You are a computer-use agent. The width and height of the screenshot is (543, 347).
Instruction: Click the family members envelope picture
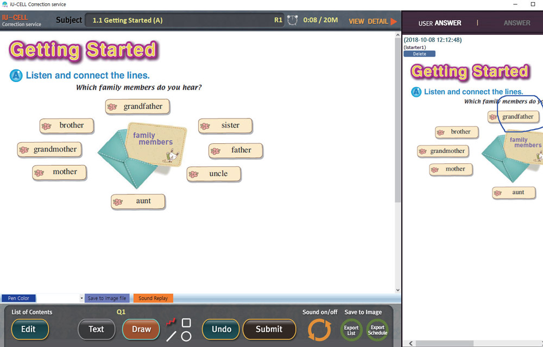point(142,154)
